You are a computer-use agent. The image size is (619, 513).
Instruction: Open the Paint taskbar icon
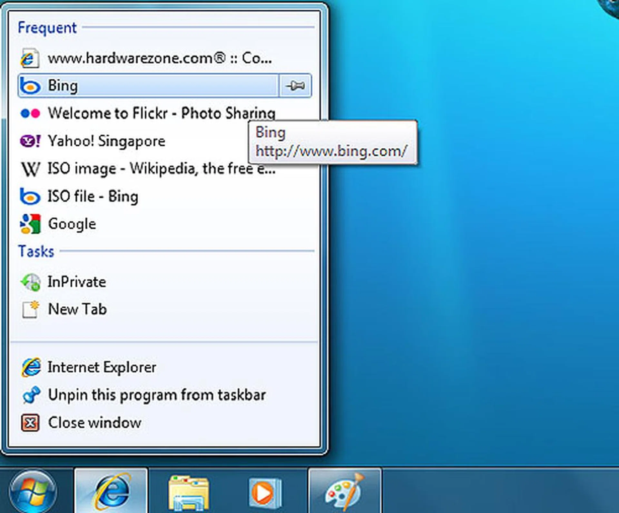pyautogui.click(x=344, y=491)
